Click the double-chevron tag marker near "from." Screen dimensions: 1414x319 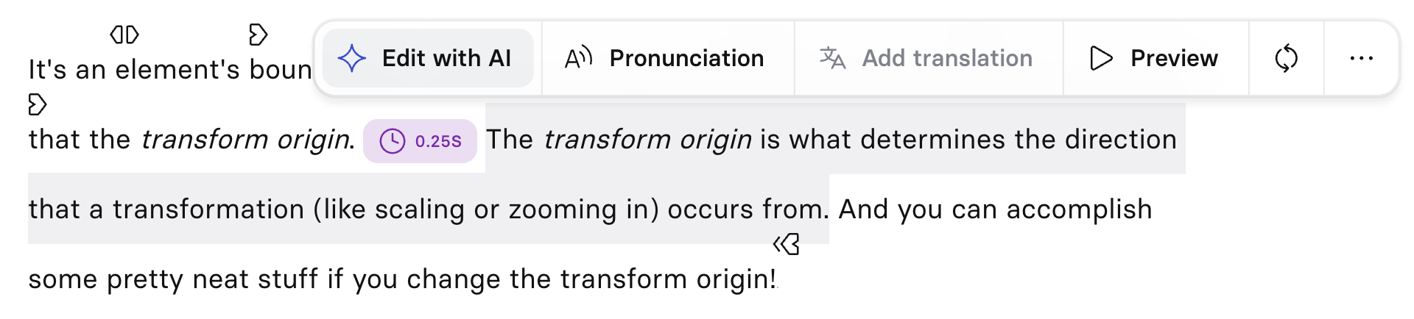tap(787, 245)
